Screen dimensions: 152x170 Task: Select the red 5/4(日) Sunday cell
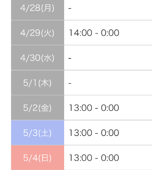38,158
